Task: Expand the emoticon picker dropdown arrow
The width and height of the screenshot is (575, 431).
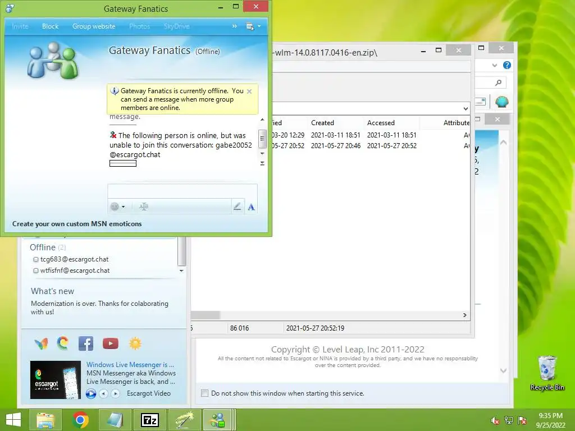Action: [x=123, y=207]
